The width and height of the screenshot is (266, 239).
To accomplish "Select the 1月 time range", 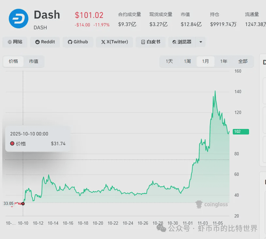I will pos(205,61).
